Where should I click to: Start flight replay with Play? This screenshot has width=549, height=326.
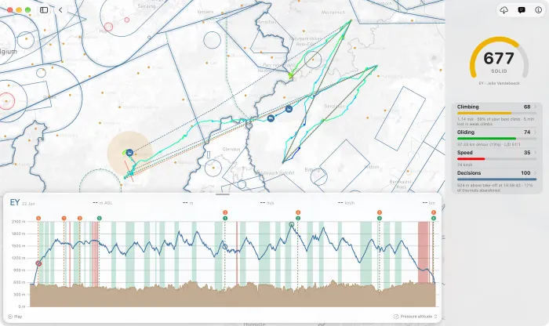tap(15, 317)
